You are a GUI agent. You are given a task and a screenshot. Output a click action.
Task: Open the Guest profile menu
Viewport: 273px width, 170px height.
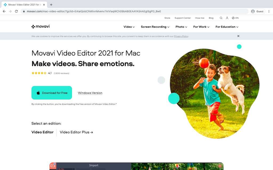tap(257, 11)
